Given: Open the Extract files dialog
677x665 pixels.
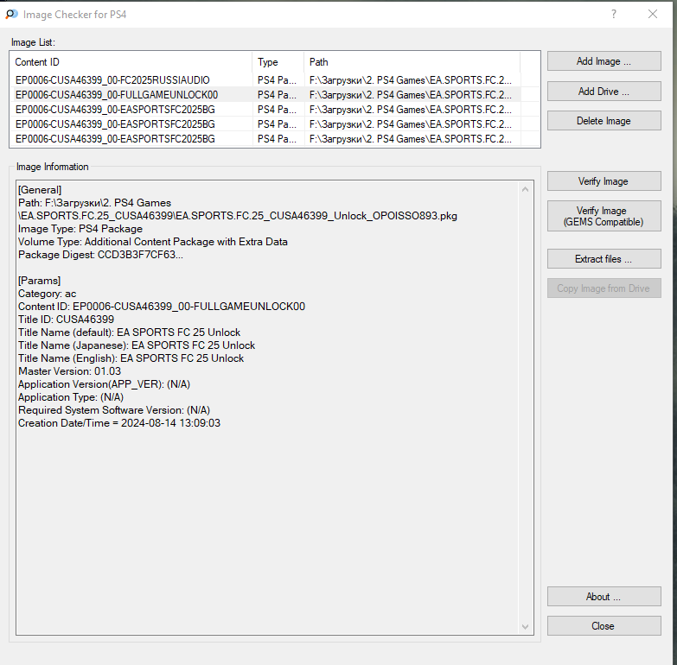Looking at the screenshot, I should [x=604, y=259].
